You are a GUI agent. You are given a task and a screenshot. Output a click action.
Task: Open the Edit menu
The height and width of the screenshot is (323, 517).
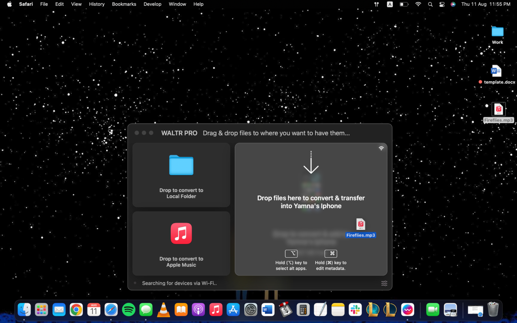(x=60, y=4)
